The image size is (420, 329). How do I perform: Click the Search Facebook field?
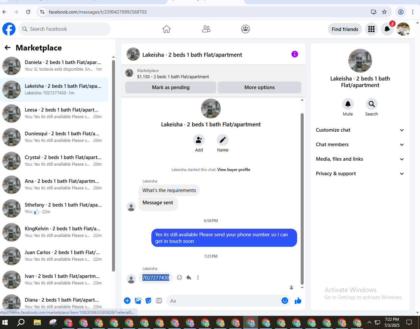click(64, 29)
